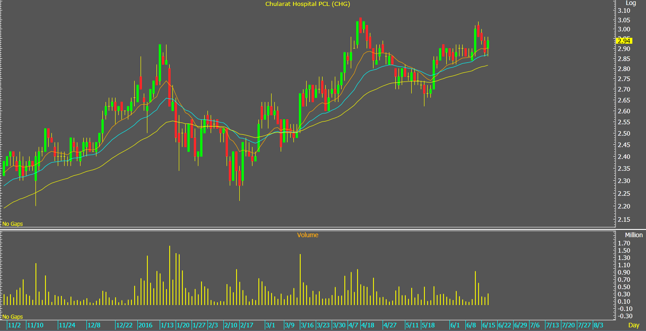Click the 3/23 date label
Screen dimensions: 646x331
pos(323,325)
